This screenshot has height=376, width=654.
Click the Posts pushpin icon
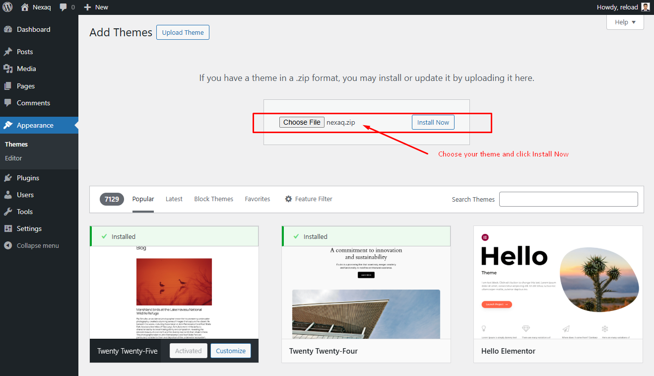tap(8, 52)
